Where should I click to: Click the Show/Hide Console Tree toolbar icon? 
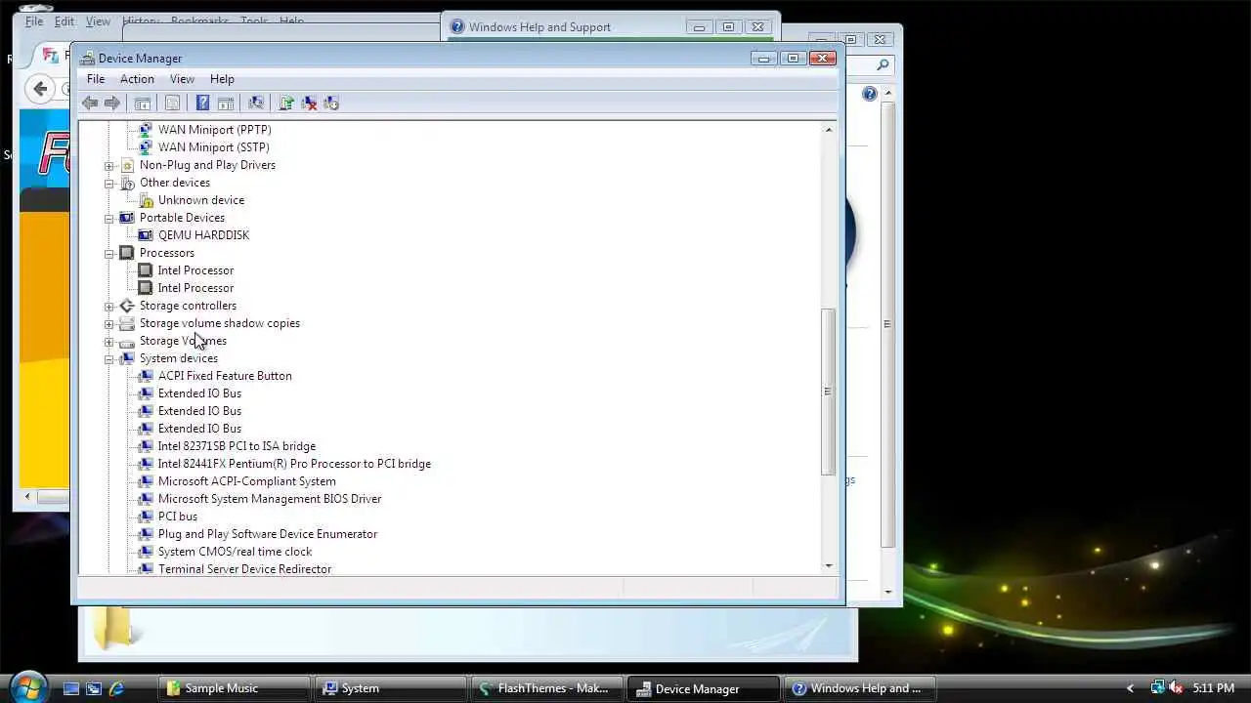pyautogui.click(x=143, y=103)
